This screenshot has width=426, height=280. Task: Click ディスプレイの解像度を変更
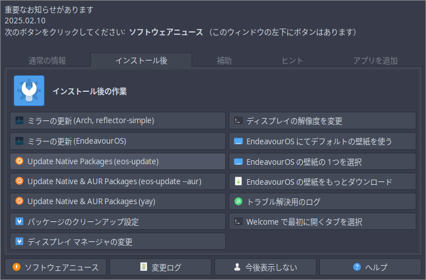[322, 120]
